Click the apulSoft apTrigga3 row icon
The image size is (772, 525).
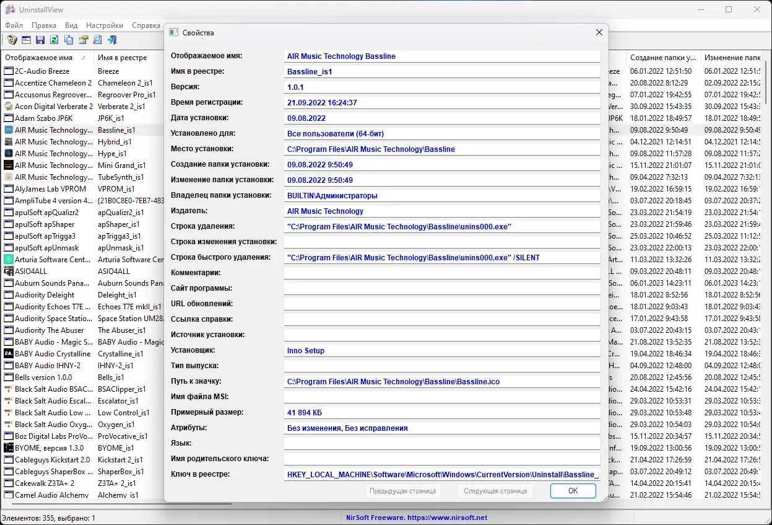(x=9, y=236)
